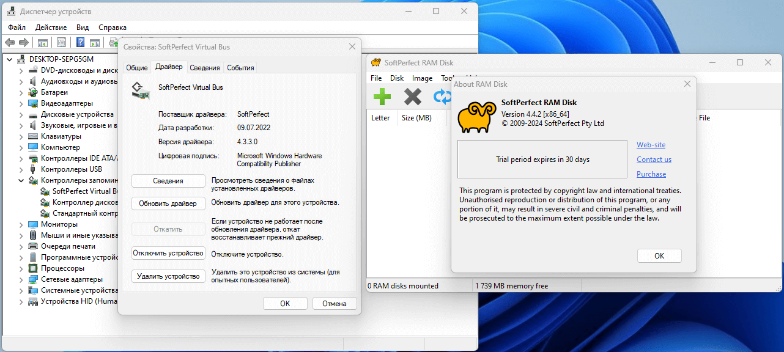Open the Contact us link
Screen dimensions: 784x352
[654, 159]
